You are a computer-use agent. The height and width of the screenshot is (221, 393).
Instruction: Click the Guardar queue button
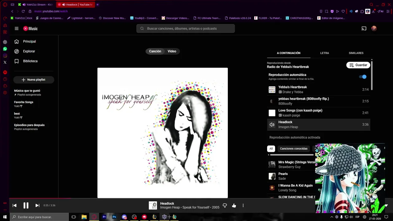pos(358,65)
